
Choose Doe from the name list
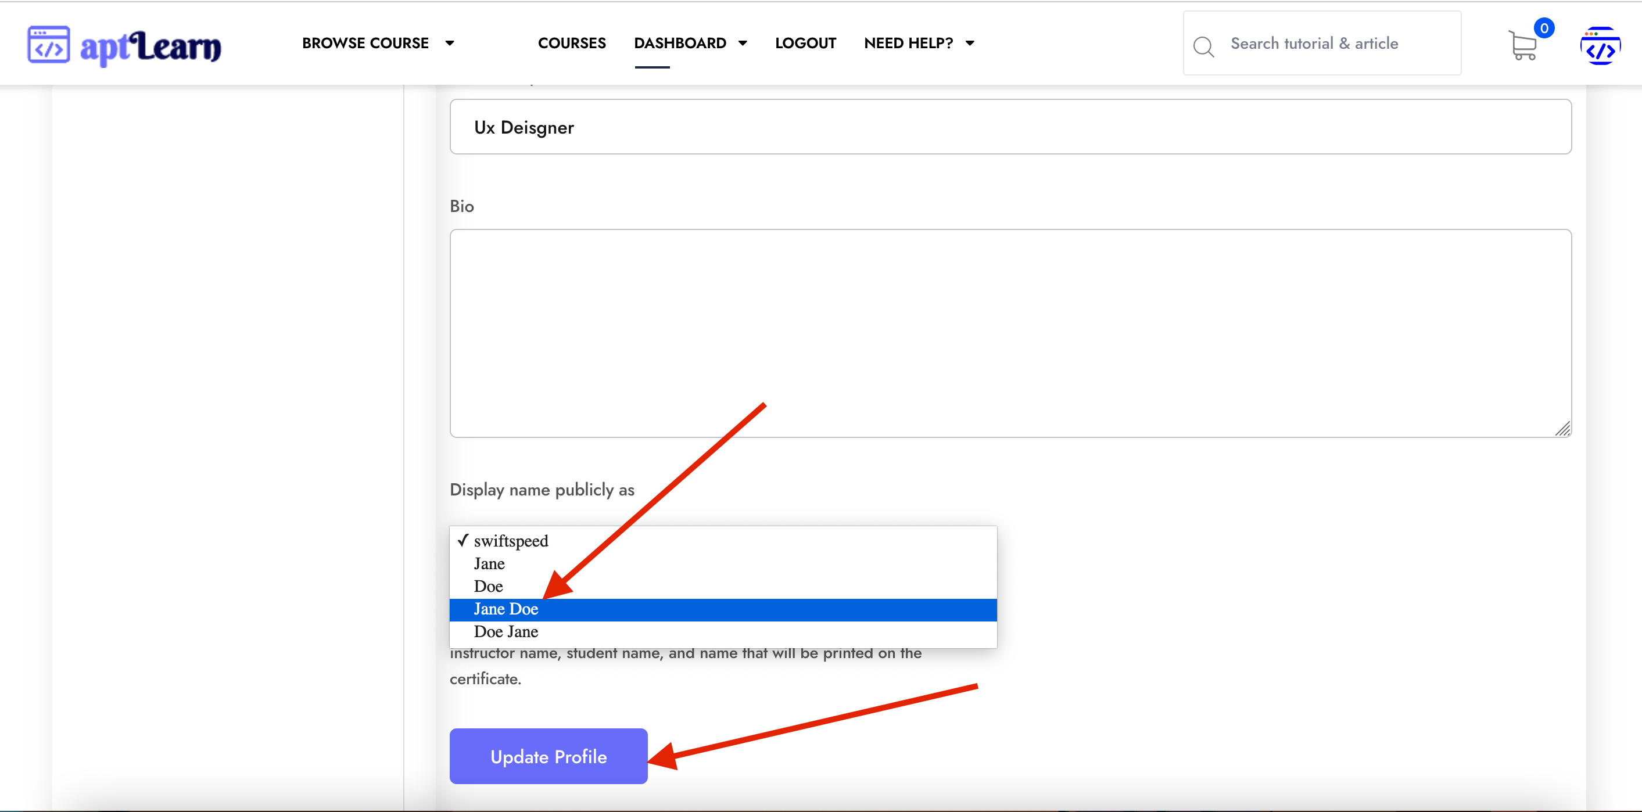(723, 587)
